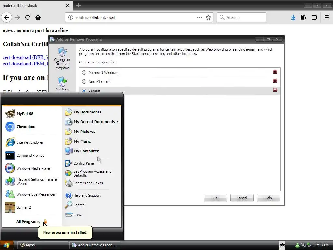Open Search from the Start menu
The height and width of the screenshot is (250, 333).
pos(75,205)
